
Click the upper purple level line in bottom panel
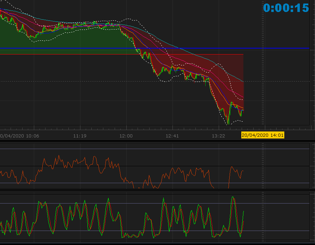click(275, 204)
